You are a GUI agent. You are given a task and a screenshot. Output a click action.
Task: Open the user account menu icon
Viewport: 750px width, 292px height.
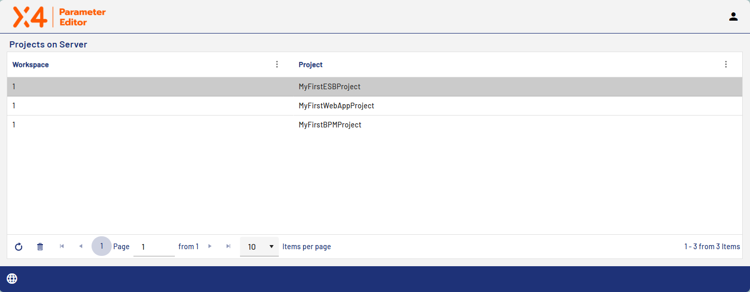click(733, 17)
